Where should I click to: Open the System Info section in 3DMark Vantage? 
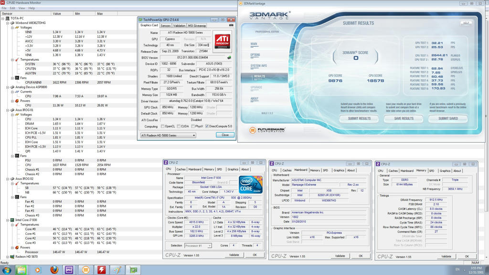pyautogui.click(x=258, y=66)
